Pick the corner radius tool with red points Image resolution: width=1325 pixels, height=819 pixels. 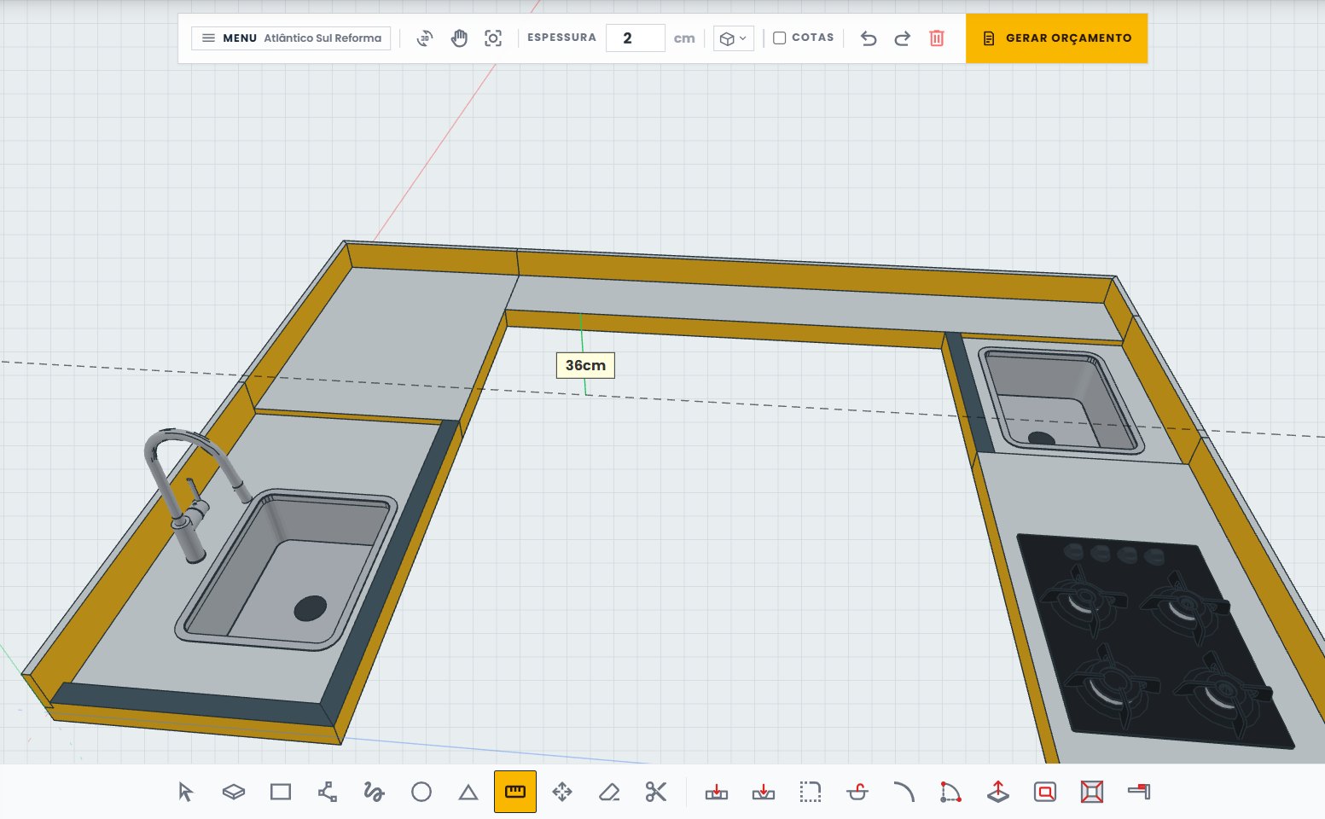click(950, 792)
